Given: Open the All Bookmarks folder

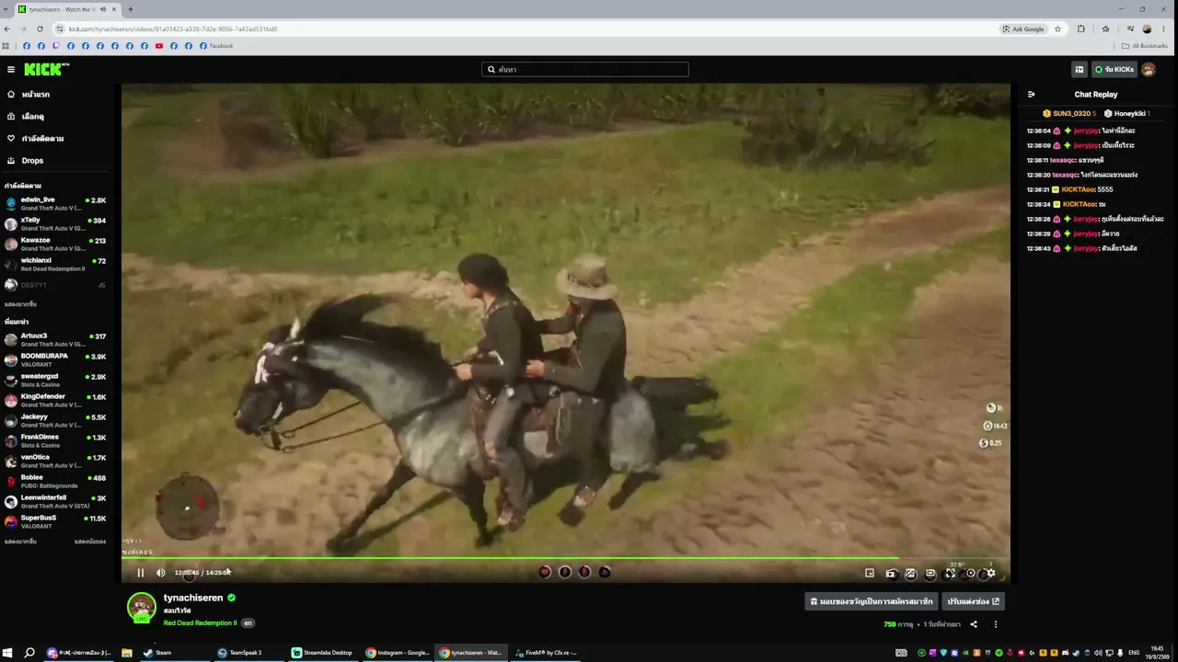Looking at the screenshot, I should click(1145, 46).
